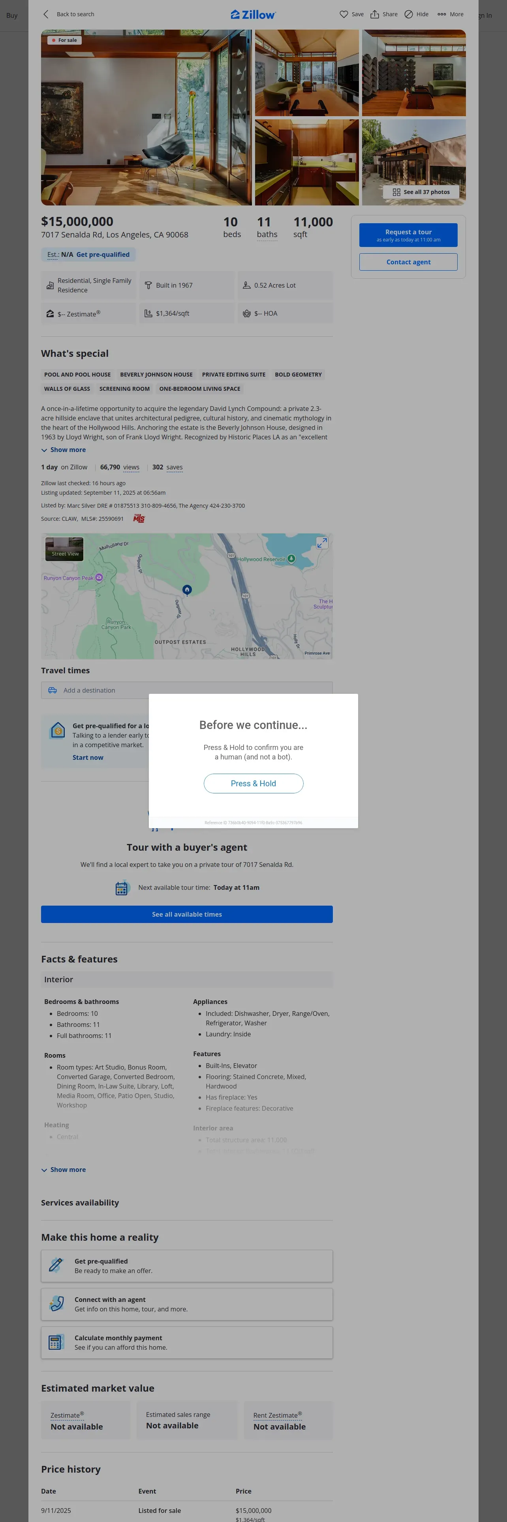Image resolution: width=507 pixels, height=1522 pixels.
Task: Click the Buy nav menu item
Action: point(12,15)
